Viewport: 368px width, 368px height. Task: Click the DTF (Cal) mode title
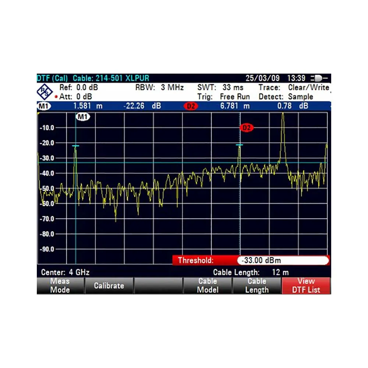coord(53,78)
